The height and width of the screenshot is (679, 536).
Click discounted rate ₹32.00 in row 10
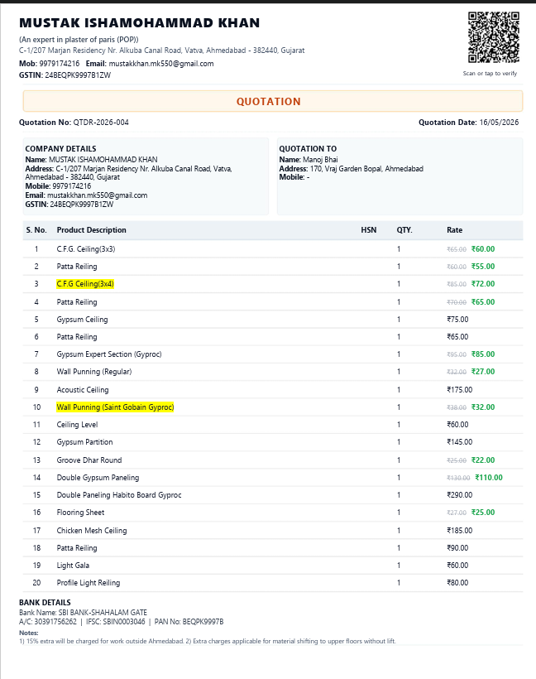click(x=483, y=407)
